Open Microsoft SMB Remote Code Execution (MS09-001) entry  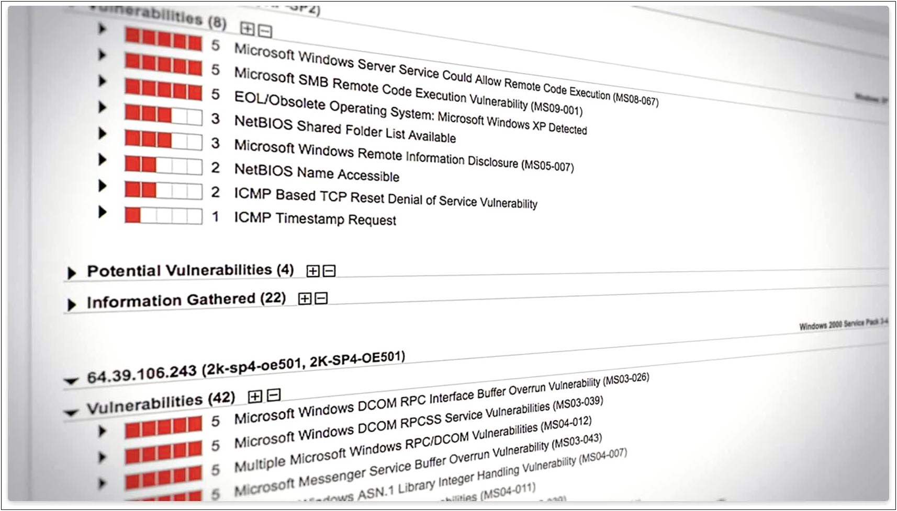[408, 92]
